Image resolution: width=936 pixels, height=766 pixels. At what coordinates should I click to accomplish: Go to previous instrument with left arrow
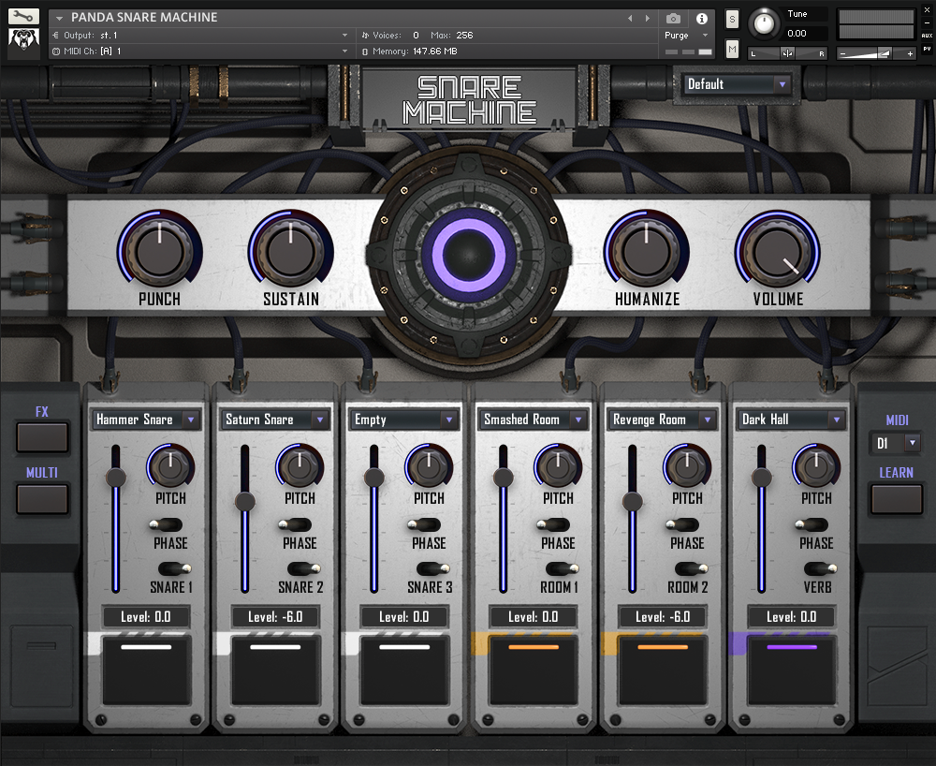(630, 19)
